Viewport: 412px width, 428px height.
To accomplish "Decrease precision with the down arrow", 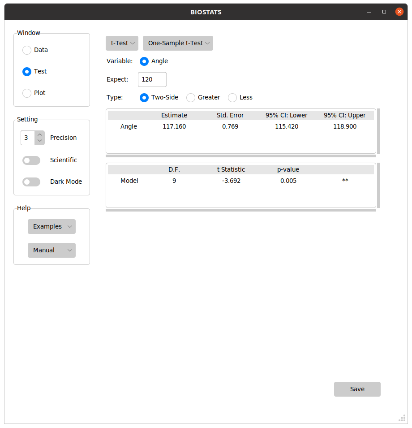I will (x=40, y=141).
